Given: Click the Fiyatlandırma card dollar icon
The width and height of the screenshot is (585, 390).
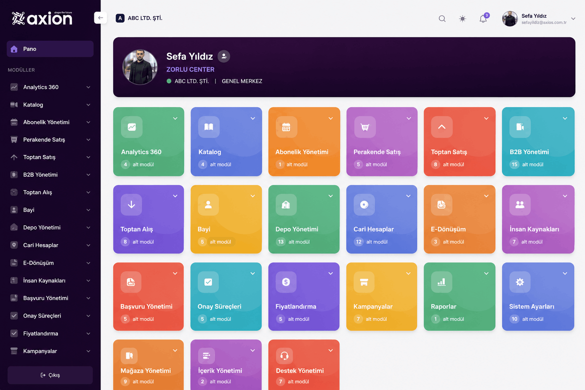Looking at the screenshot, I should pos(286,282).
